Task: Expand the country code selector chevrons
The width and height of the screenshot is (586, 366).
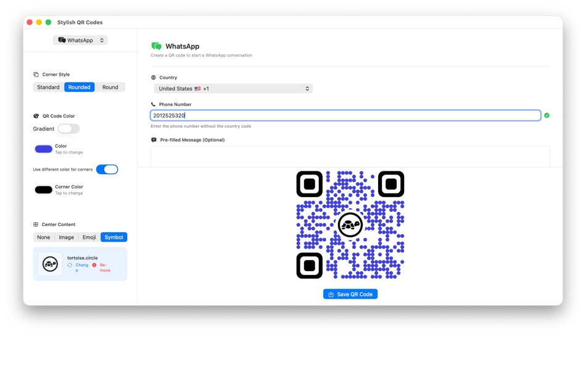Action: (x=307, y=88)
